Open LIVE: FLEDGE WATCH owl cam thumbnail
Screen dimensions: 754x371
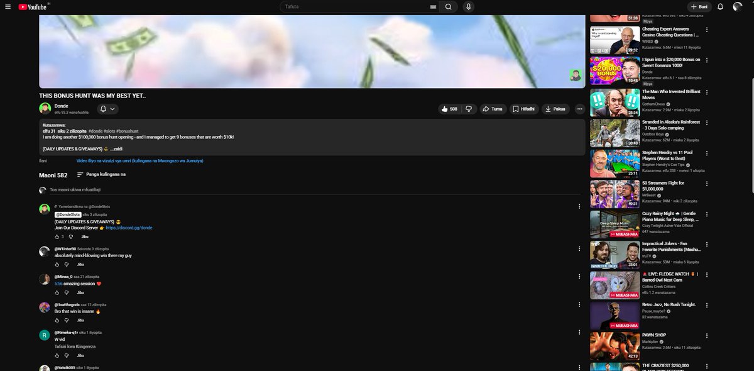pyautogui.click(x=615, y=284)
